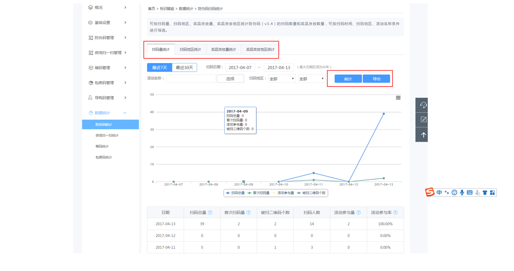Click the feedback edit icon

[x=423, y=120]
